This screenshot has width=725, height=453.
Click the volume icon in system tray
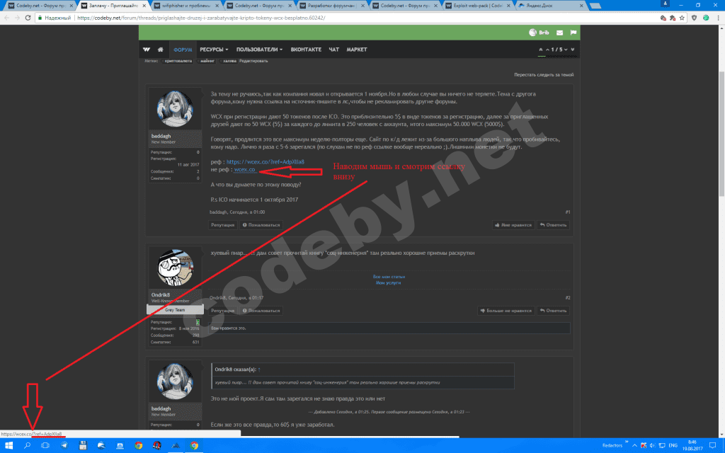(652, 446)
